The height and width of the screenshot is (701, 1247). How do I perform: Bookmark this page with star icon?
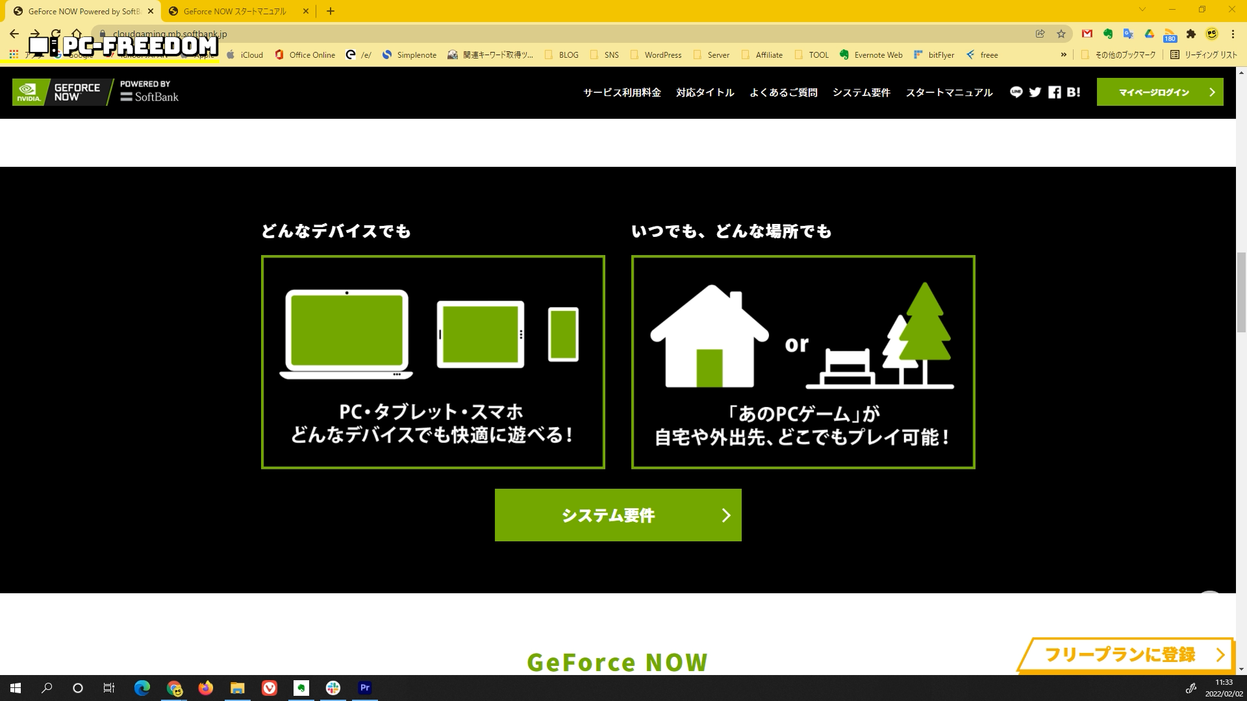1061,34
